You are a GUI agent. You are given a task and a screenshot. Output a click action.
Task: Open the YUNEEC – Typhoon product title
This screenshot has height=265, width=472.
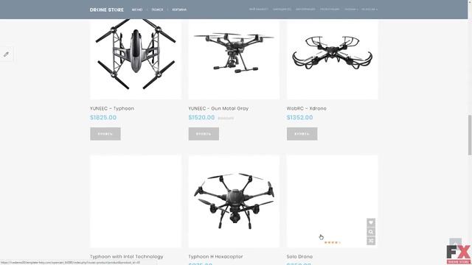point(112,108)
